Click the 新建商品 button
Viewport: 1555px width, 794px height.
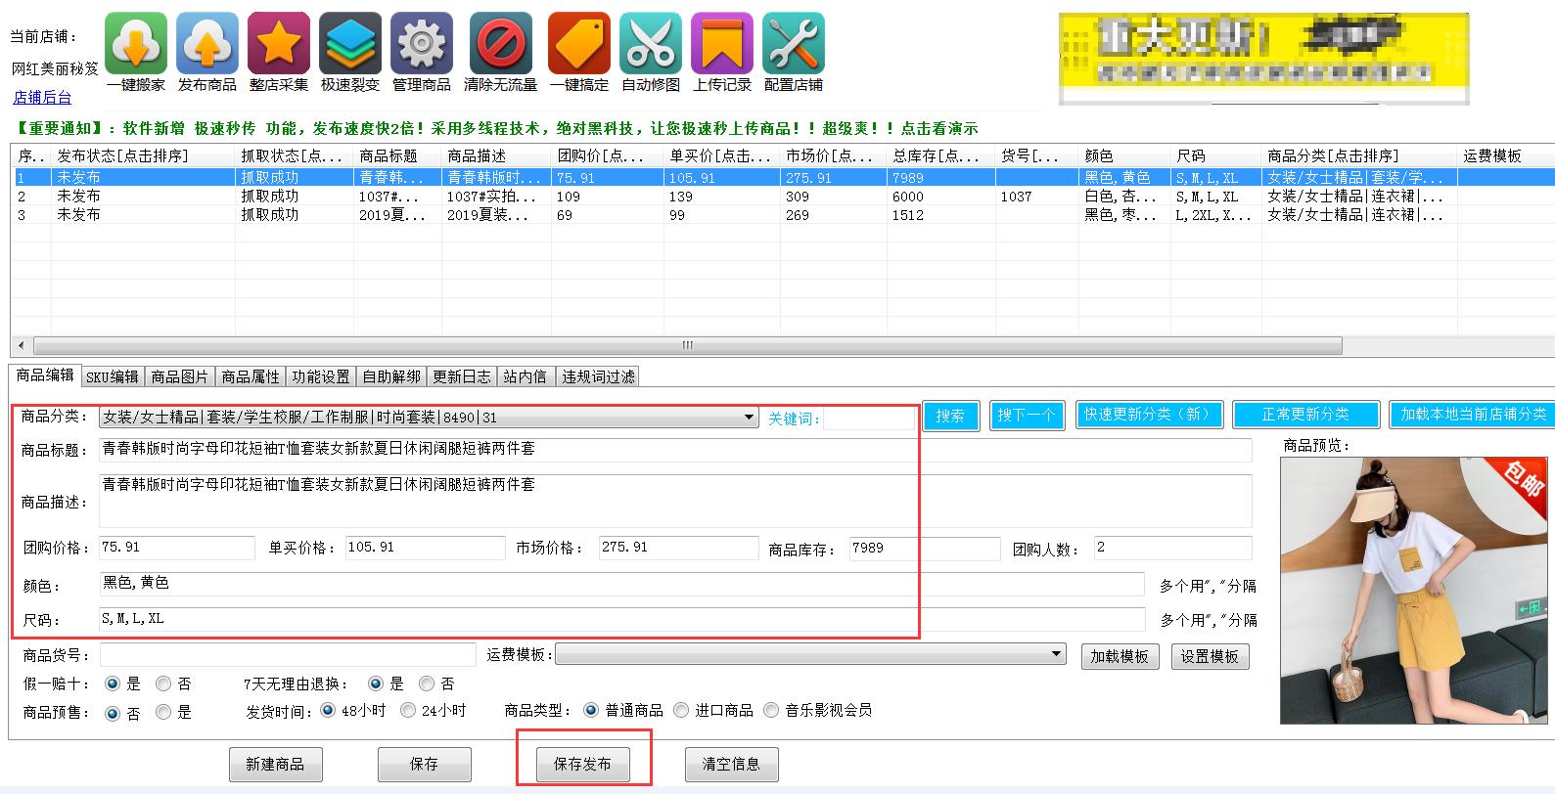point(275,765)
